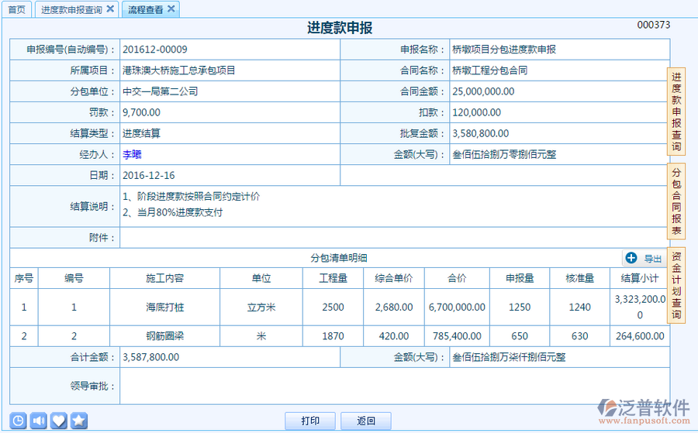Screen dimensions: 698x433
Task: Click the 650 declared quantity cell
Action: 520,336
